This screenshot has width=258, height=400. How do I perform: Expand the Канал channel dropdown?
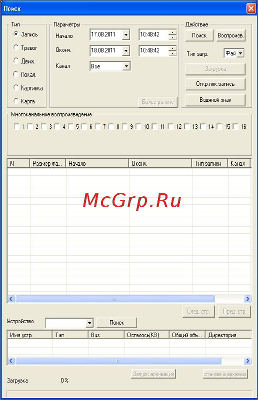pyautogui.click(x=126, y=66)
